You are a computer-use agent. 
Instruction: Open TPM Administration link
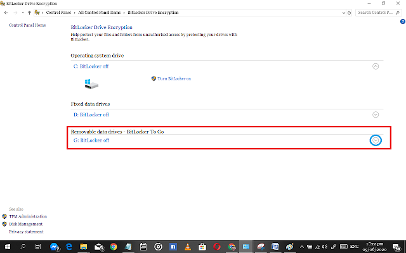[28, 216]
